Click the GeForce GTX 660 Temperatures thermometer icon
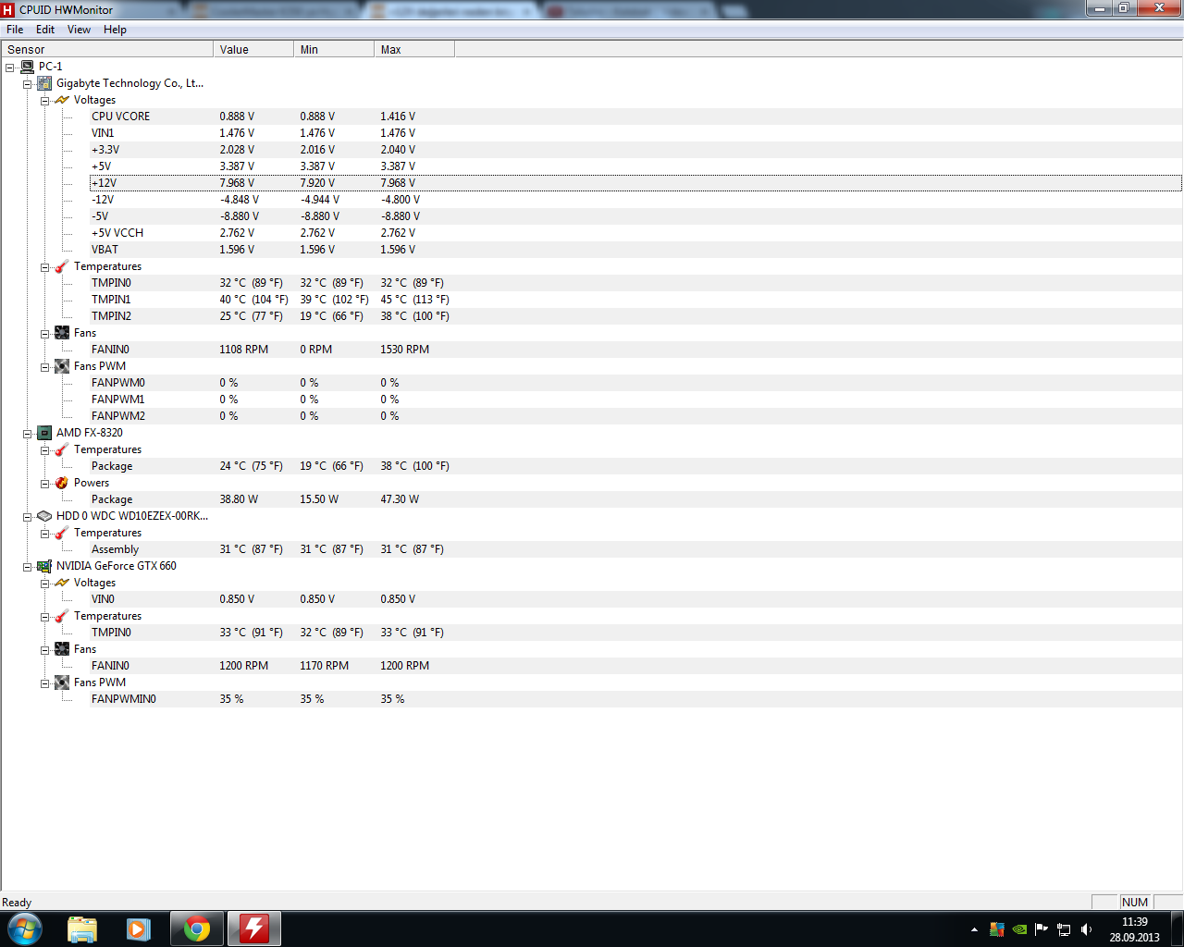Image resolution: width=1184 pixels, height=947 pixels. 62,616
